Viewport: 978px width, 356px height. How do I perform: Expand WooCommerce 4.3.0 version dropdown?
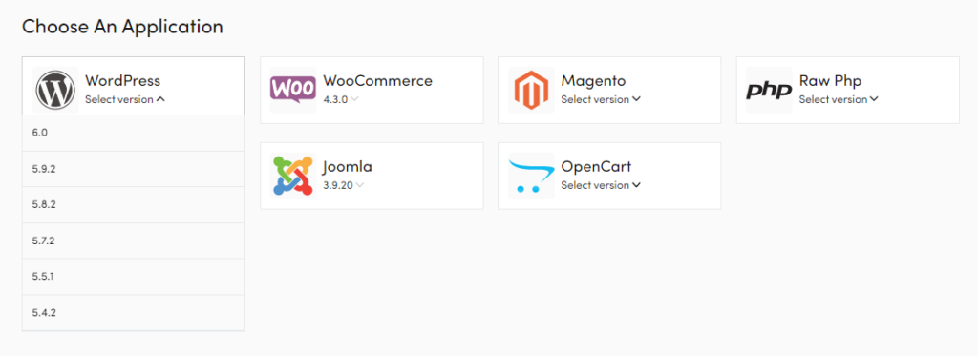coord(340,99)
